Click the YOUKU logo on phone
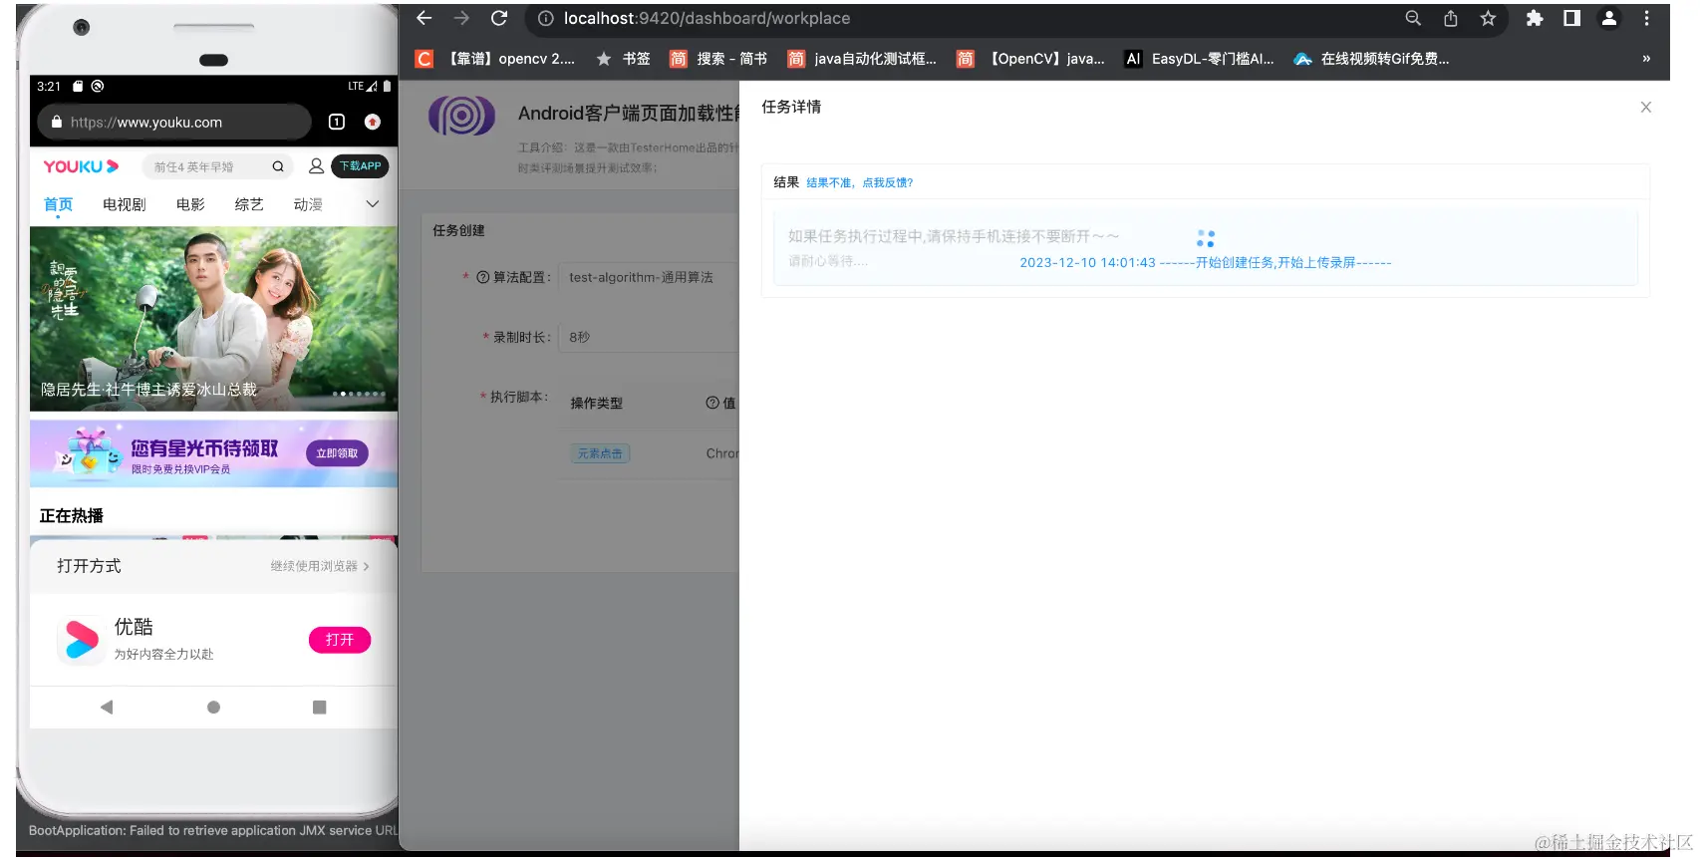1700x859 pixels. click(x=81, y=166)
